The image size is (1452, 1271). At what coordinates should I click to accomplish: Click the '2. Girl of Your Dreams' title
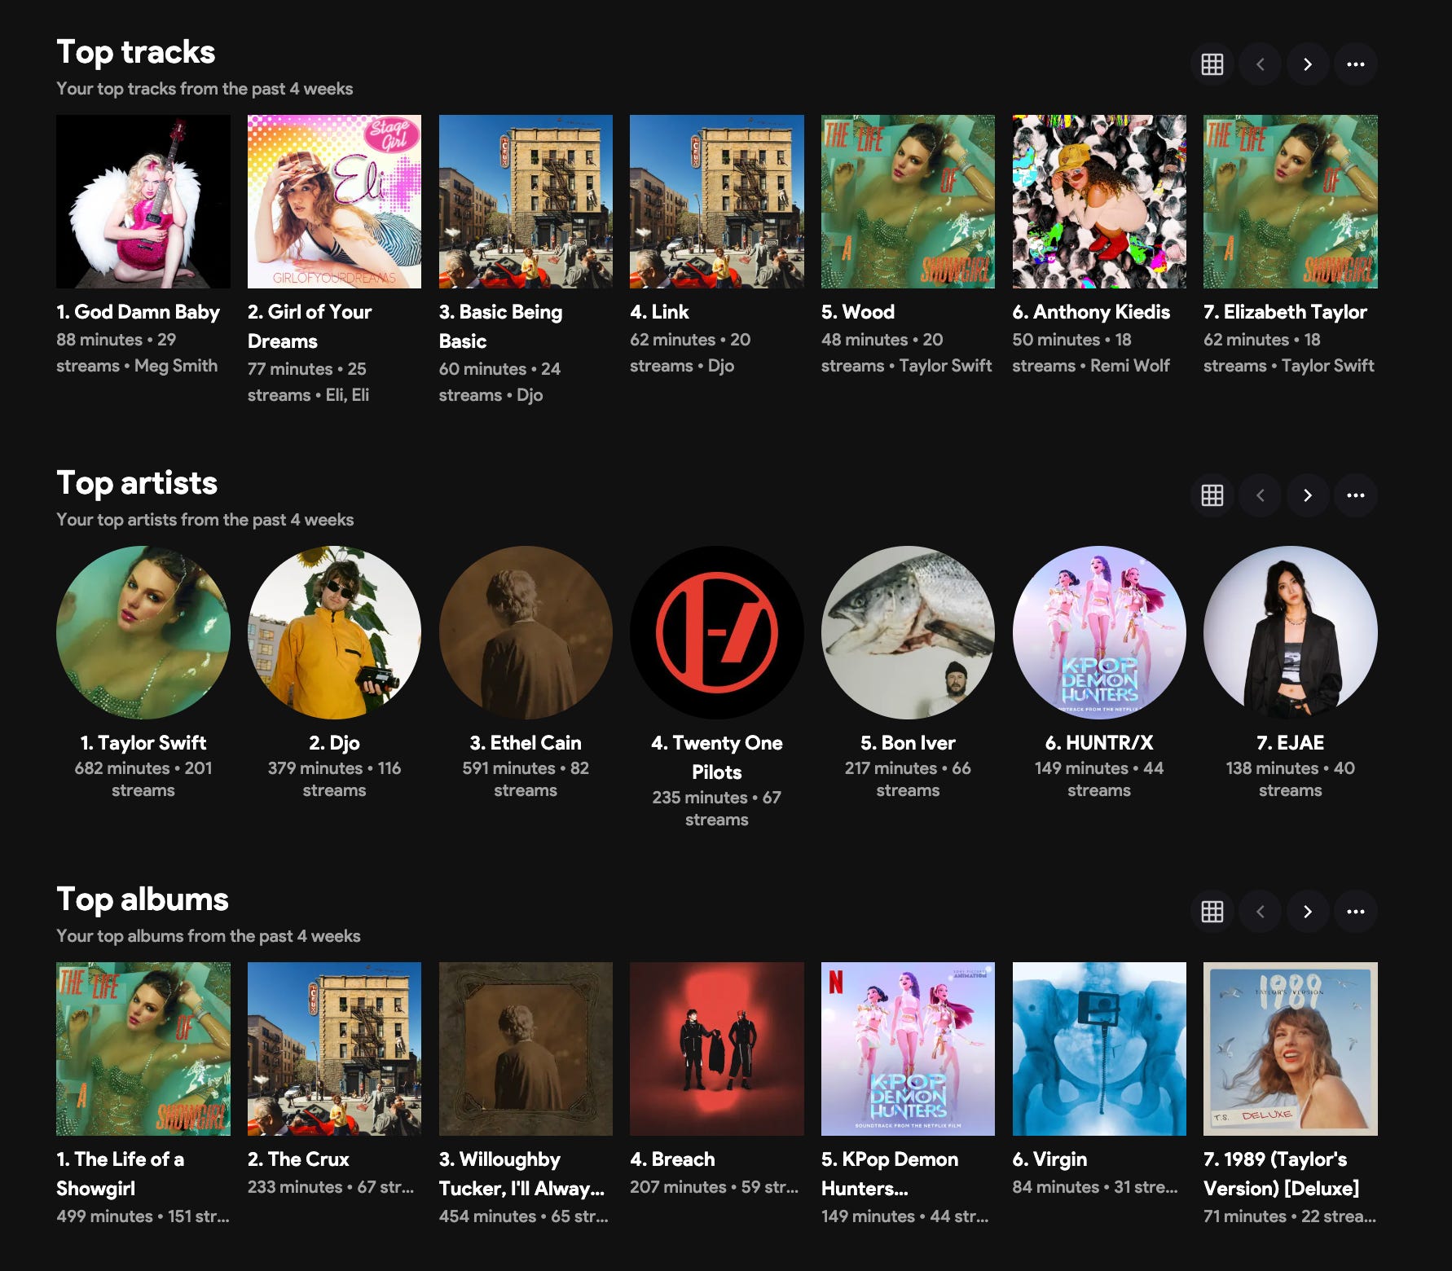[x=310, y=327]
